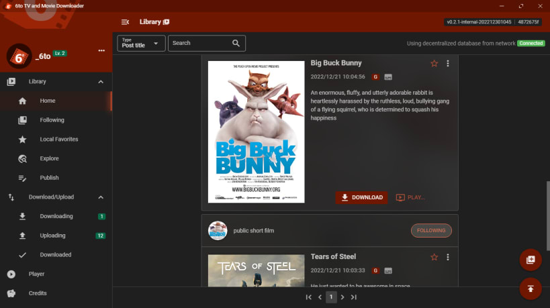Jump to the last page
550x308 pixels.
click(353, 297)
